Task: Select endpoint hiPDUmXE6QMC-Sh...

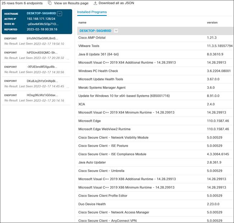Action: (x=36, y=55)
